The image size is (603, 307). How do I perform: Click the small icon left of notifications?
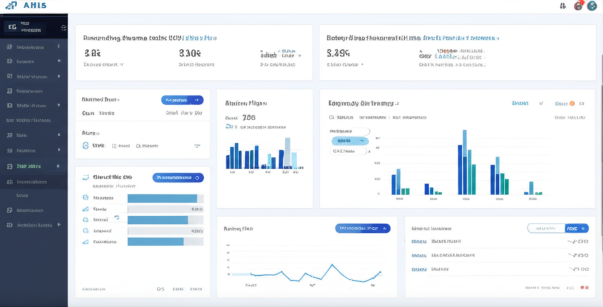563,6
